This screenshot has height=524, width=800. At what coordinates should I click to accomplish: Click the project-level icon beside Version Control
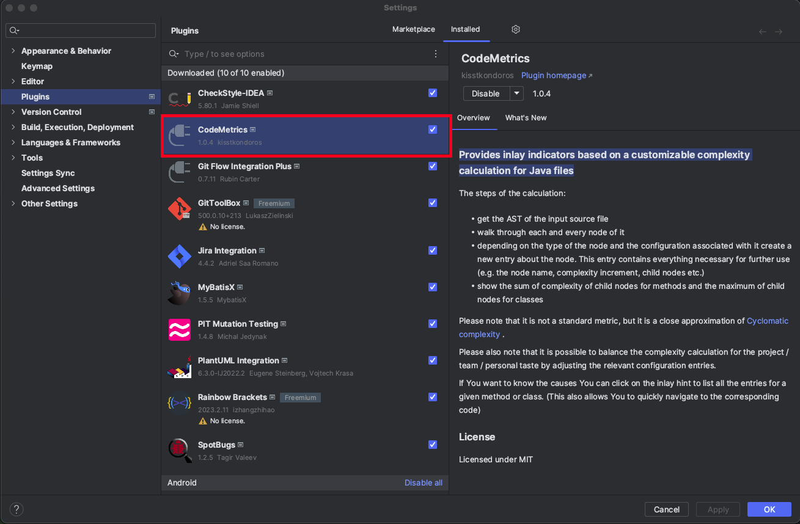coord(152,112)
